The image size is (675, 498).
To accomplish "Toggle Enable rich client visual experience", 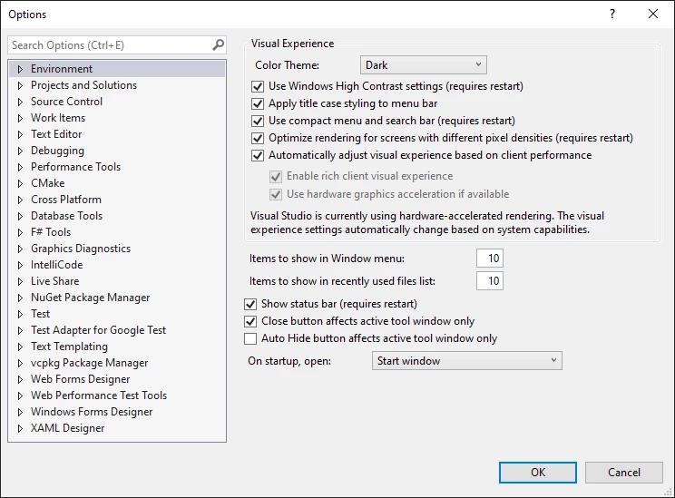I will click(276, 177).
